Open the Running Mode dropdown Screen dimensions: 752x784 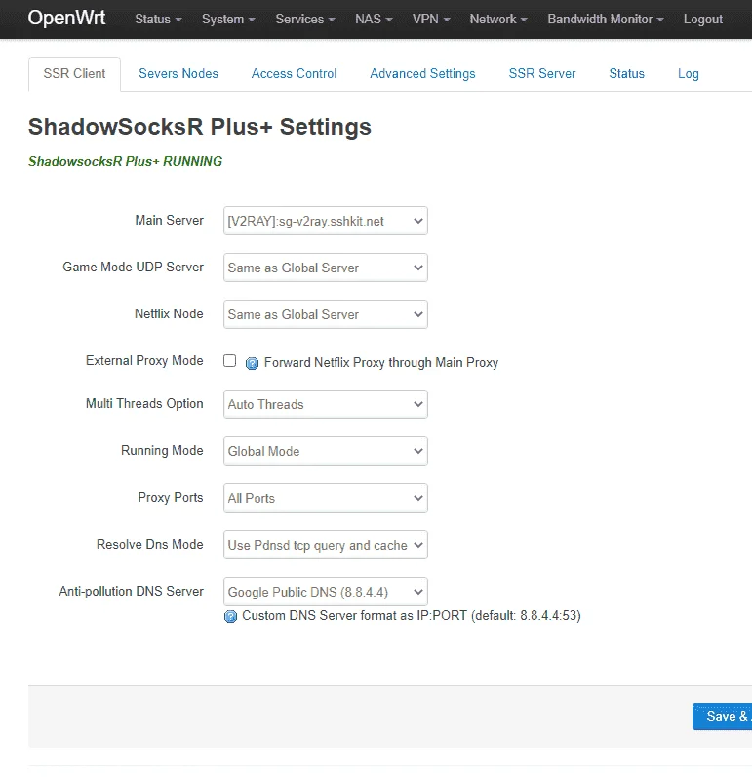point(326,451)
